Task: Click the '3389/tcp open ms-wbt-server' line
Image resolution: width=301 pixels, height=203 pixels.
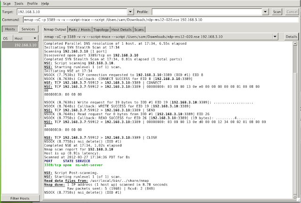Action: coord(73,165)
